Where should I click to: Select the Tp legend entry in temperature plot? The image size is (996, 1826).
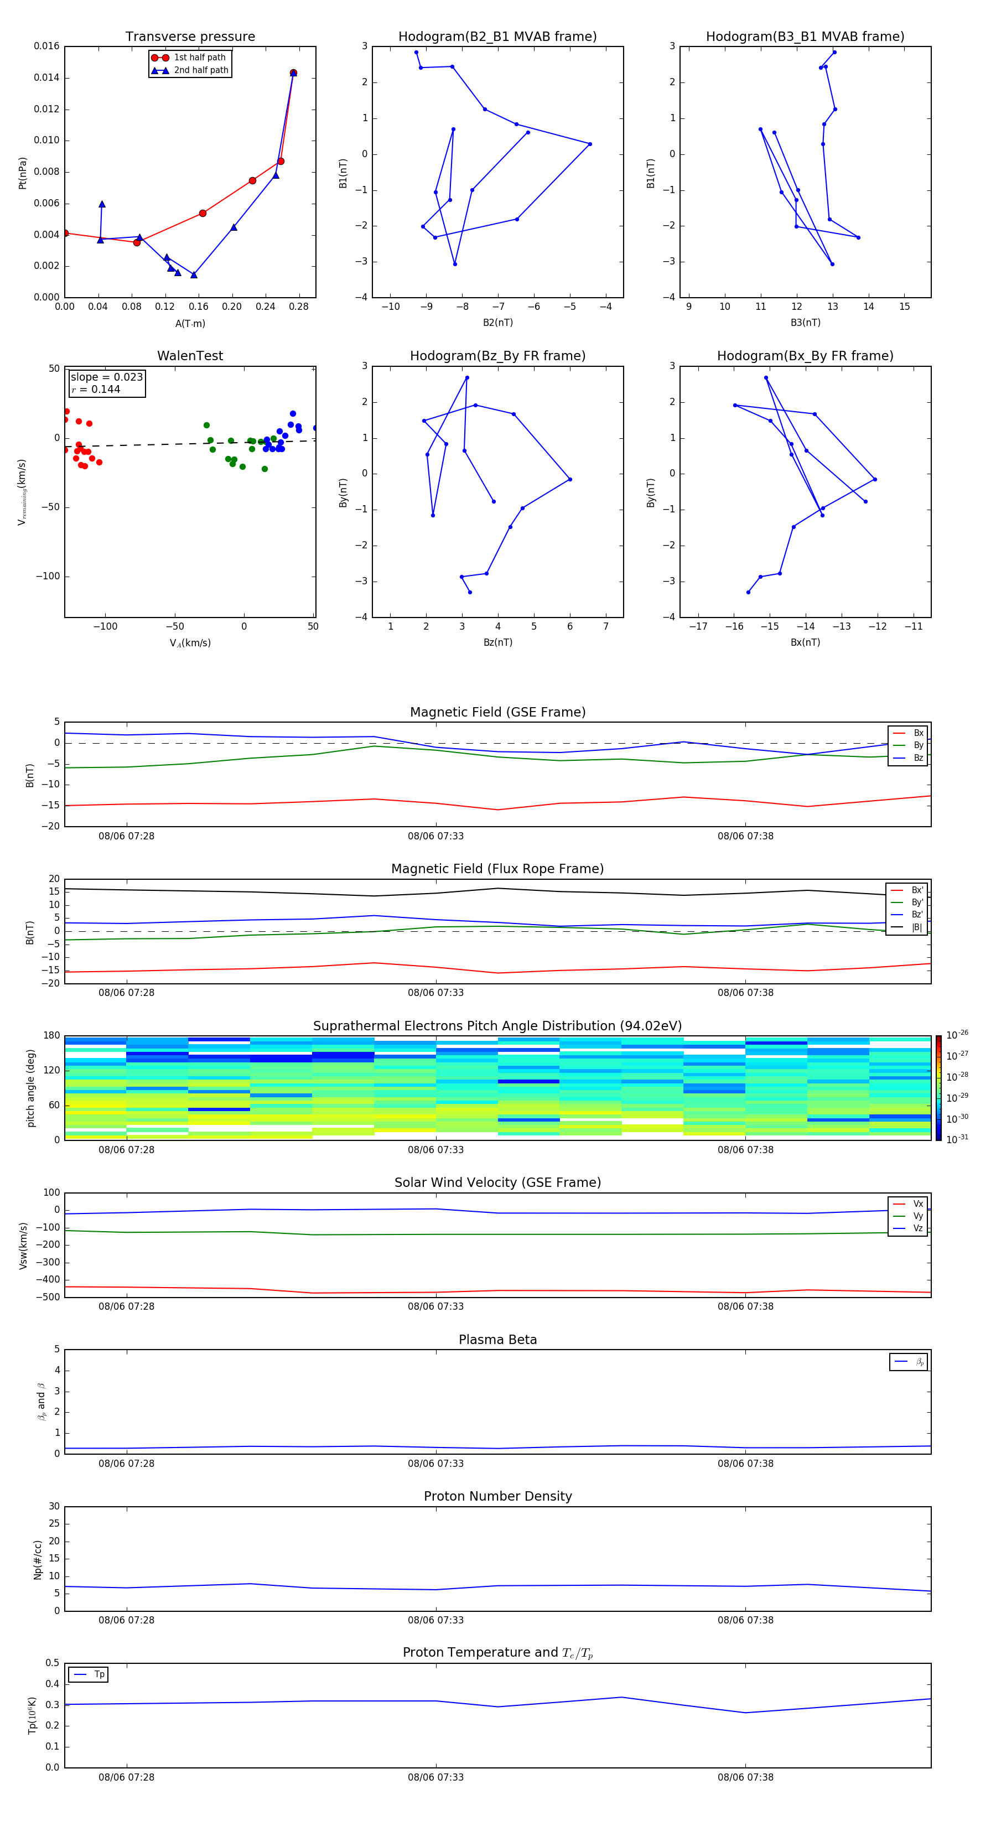tap(89, 1674)
